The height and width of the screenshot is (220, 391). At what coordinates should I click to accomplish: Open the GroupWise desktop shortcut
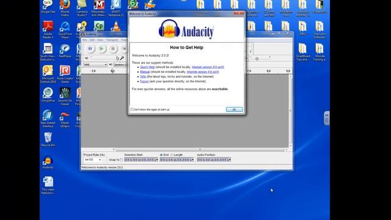click(x=48, y=95)
